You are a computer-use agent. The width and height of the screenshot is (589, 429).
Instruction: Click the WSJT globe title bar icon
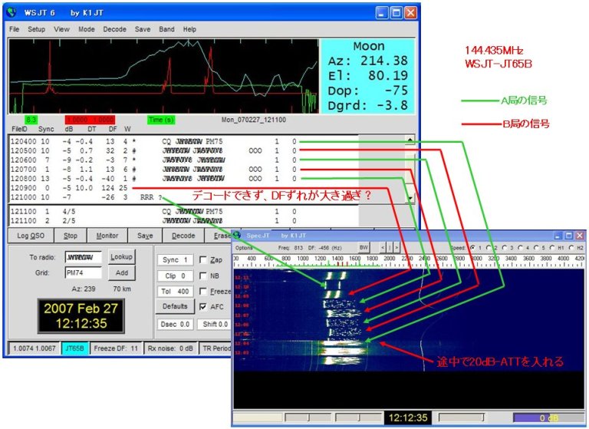point(12,13)
